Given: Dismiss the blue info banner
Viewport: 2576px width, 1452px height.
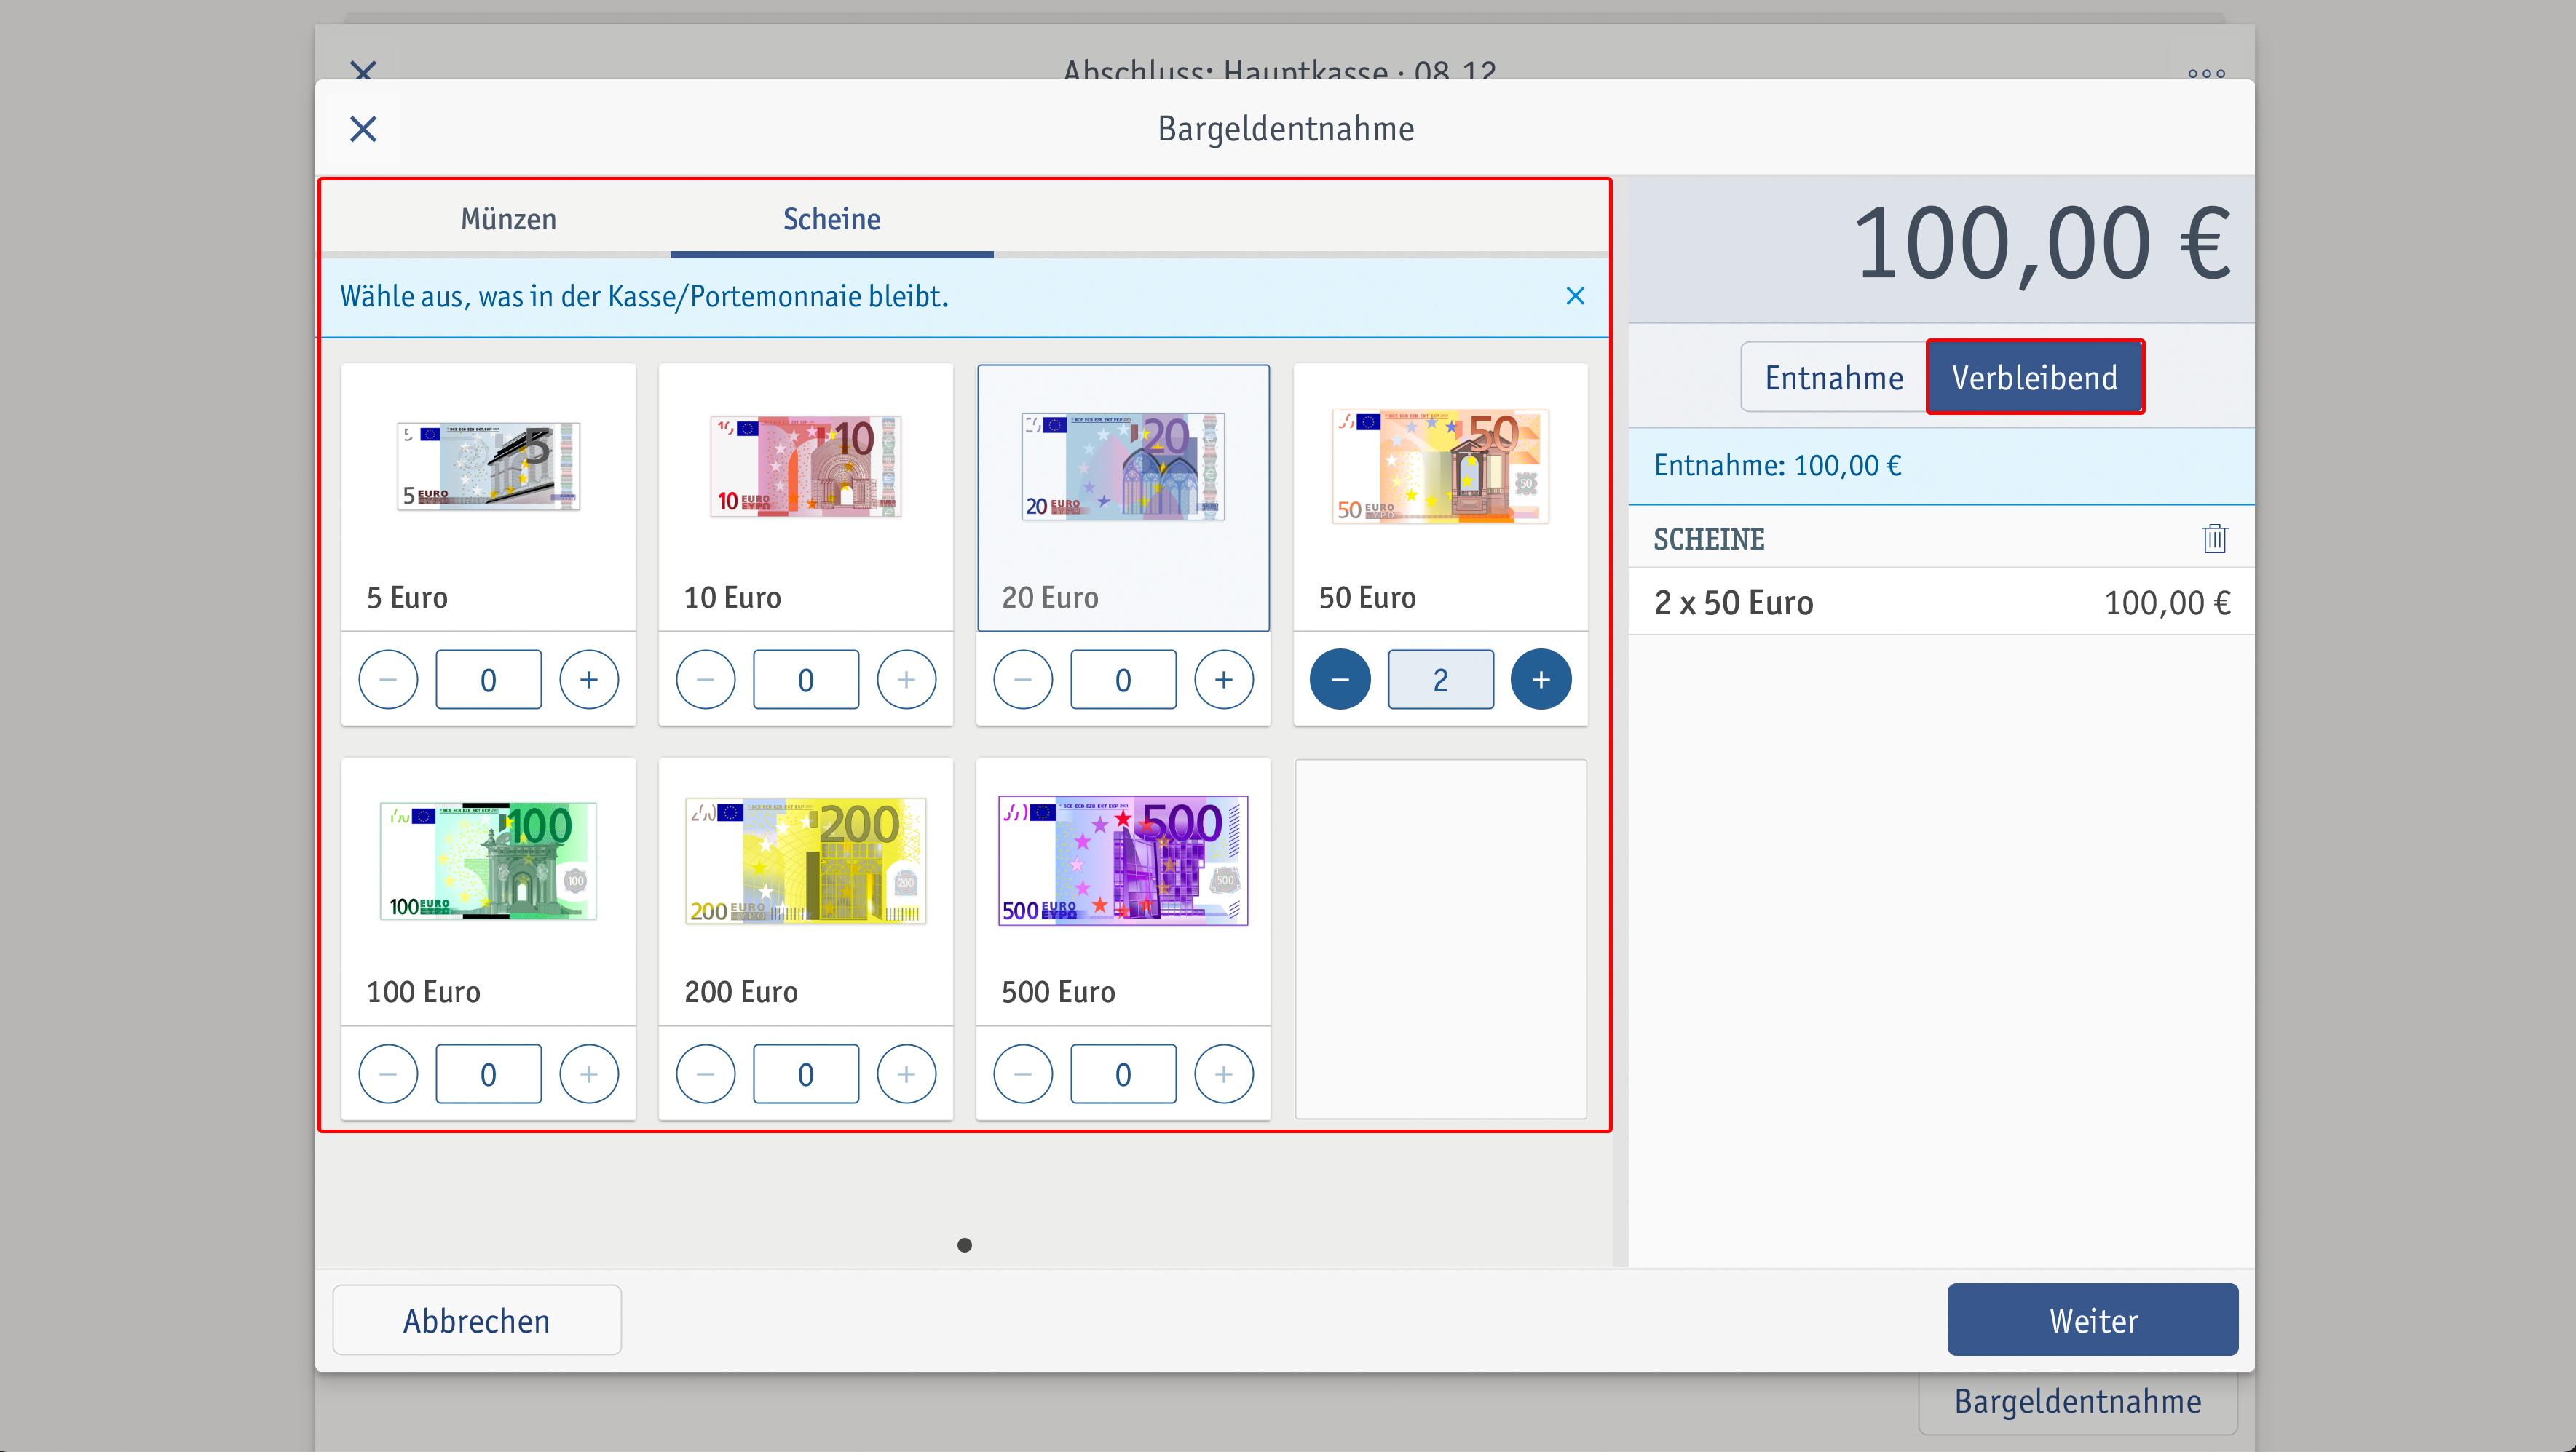Looking at the screenshot, I should (x=1575, y=295).
